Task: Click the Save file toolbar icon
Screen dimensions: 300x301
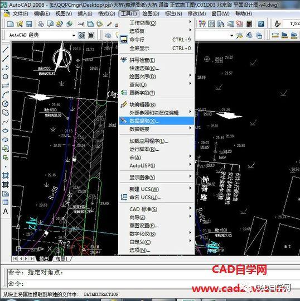Action: click(29, 24)
